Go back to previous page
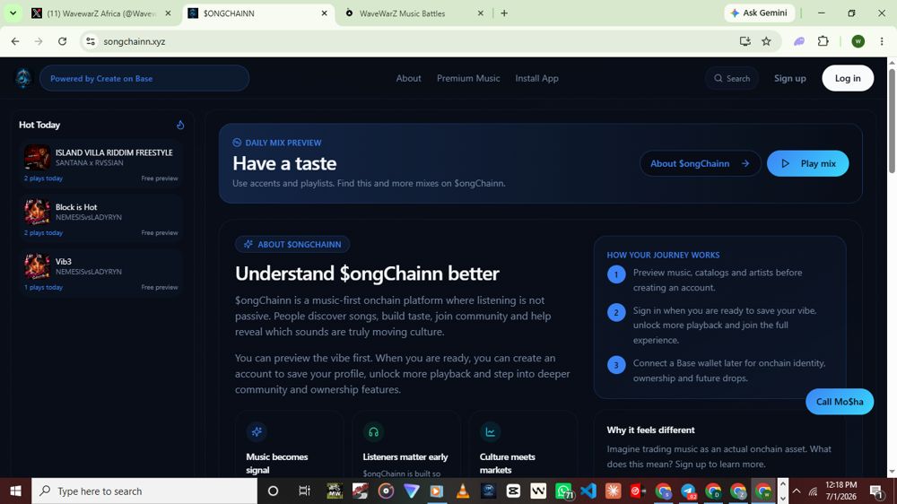 (15, 41)
